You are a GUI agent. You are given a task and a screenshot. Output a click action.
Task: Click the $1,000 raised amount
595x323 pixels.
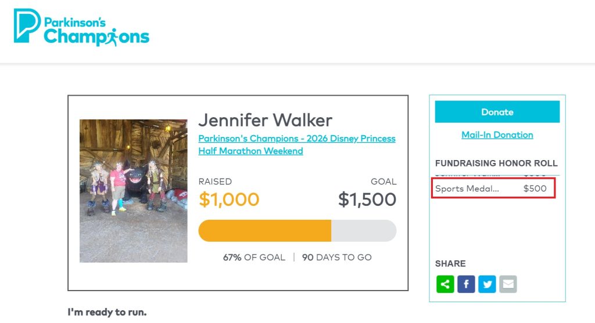[x=229, y=199]
